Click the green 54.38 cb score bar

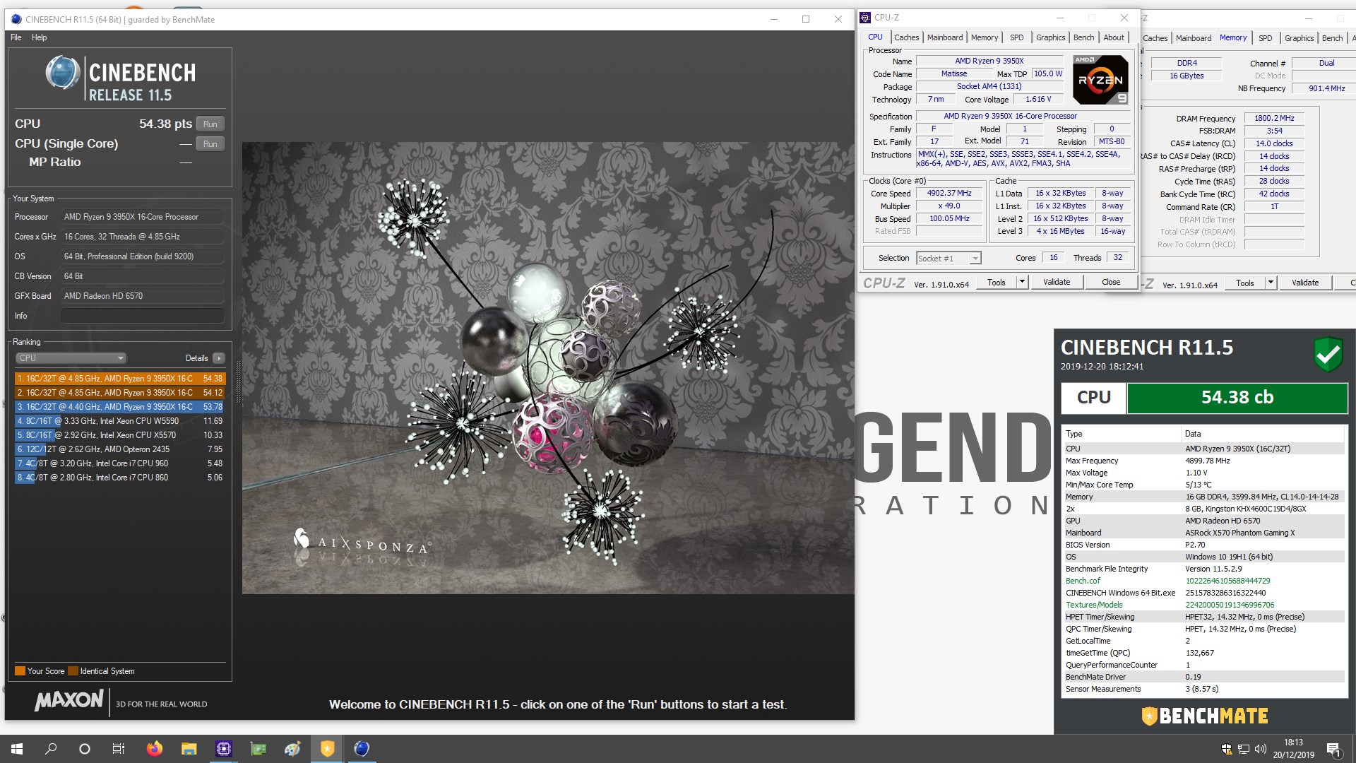pos(1237,398)
